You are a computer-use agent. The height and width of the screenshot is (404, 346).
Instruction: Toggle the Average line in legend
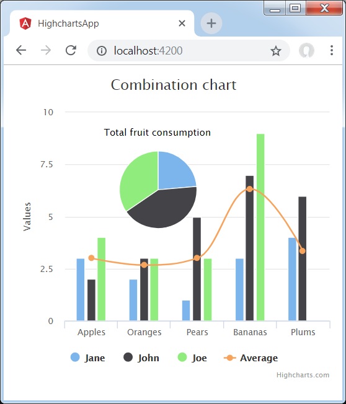[251, 358]
